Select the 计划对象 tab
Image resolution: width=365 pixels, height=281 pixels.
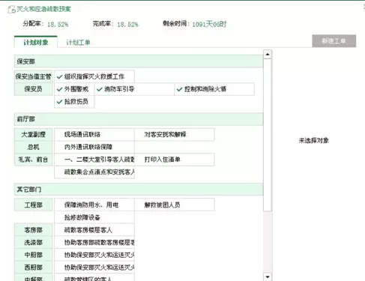[x=36, y=42]
